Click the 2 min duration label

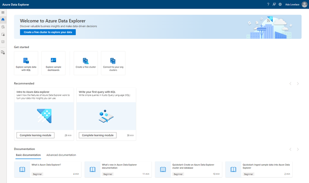[287, 174]
